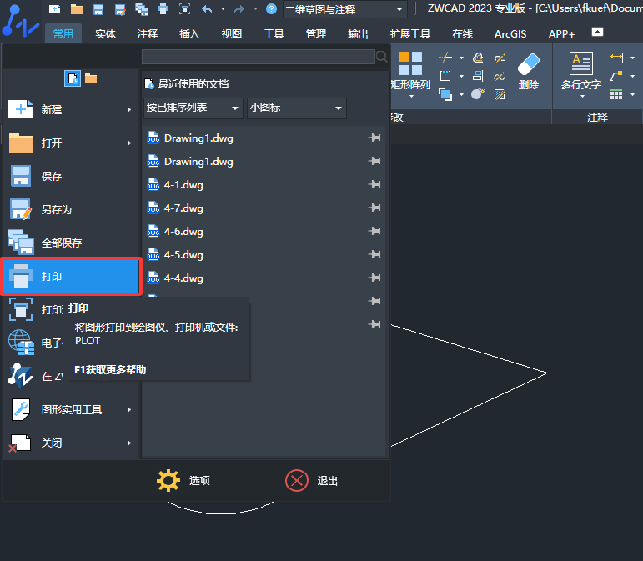The height and width of the screenshot is (561, 643).
Task: Open dropdown arrow beside the trim tool
Action: (x=462, y=58)
